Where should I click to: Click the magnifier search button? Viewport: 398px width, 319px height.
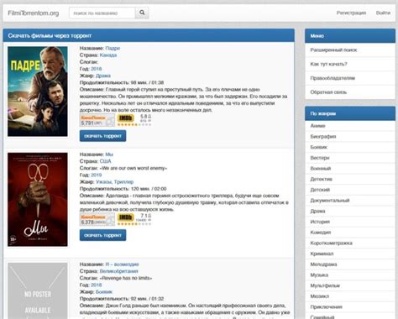pyautogui.click(x=142, y=13)
